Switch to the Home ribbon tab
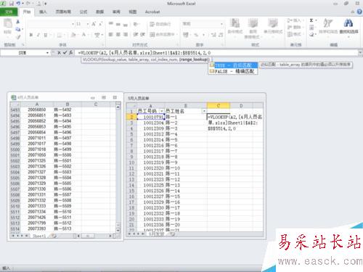The width and height of the screenshot is (363, 272). click(27, 12)
